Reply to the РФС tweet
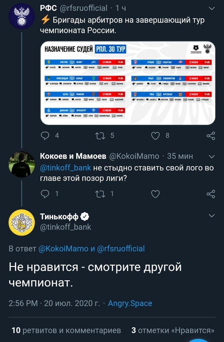224x342 pixels. (x=45, y=136)
